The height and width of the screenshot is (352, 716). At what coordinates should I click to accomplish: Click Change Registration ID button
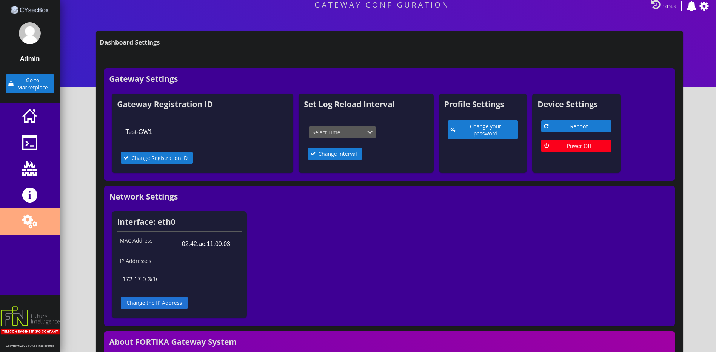(x=157, y=158)
